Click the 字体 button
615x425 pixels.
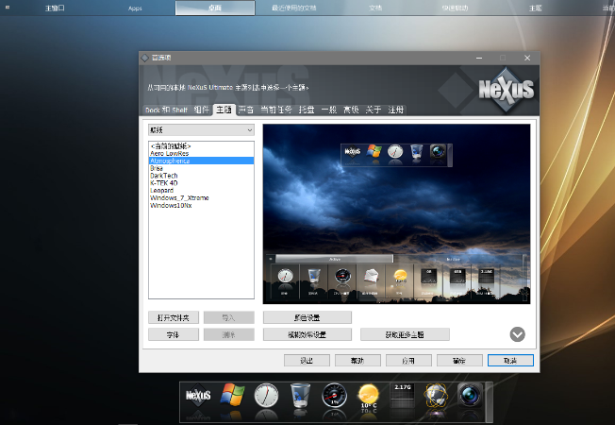(x=174, y=334)
